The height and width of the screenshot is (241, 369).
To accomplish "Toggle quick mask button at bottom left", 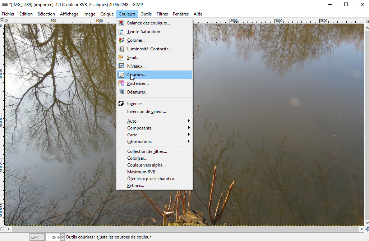I will point(2,229).
